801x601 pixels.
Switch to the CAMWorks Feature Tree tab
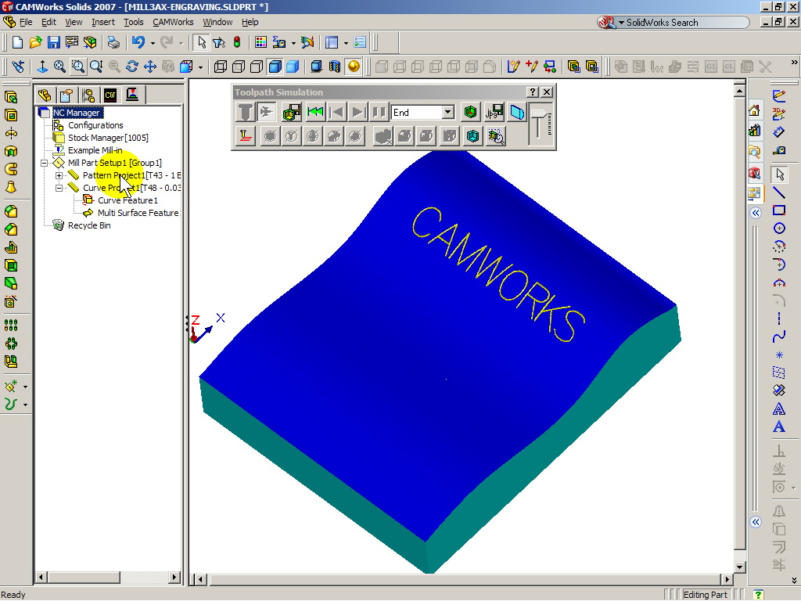tap(110, 95)
